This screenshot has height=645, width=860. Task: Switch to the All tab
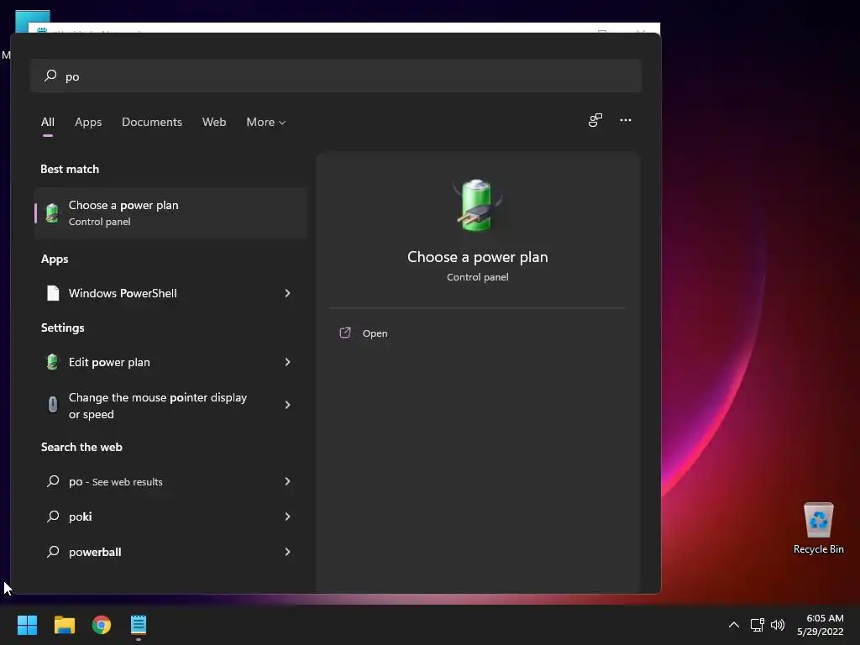click(x=48, y=123)
